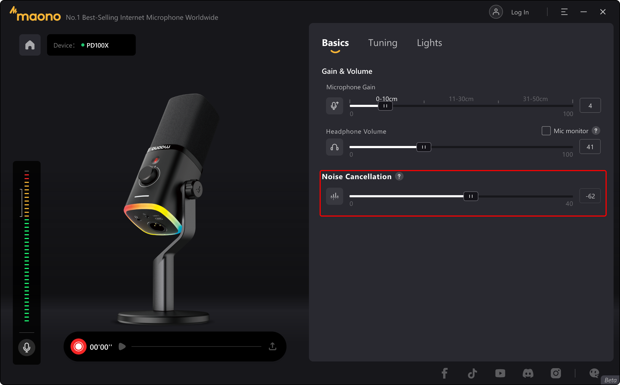Viewport: 620px width, 385px height.
Task: Close the maono window
Action: point(603,12)
